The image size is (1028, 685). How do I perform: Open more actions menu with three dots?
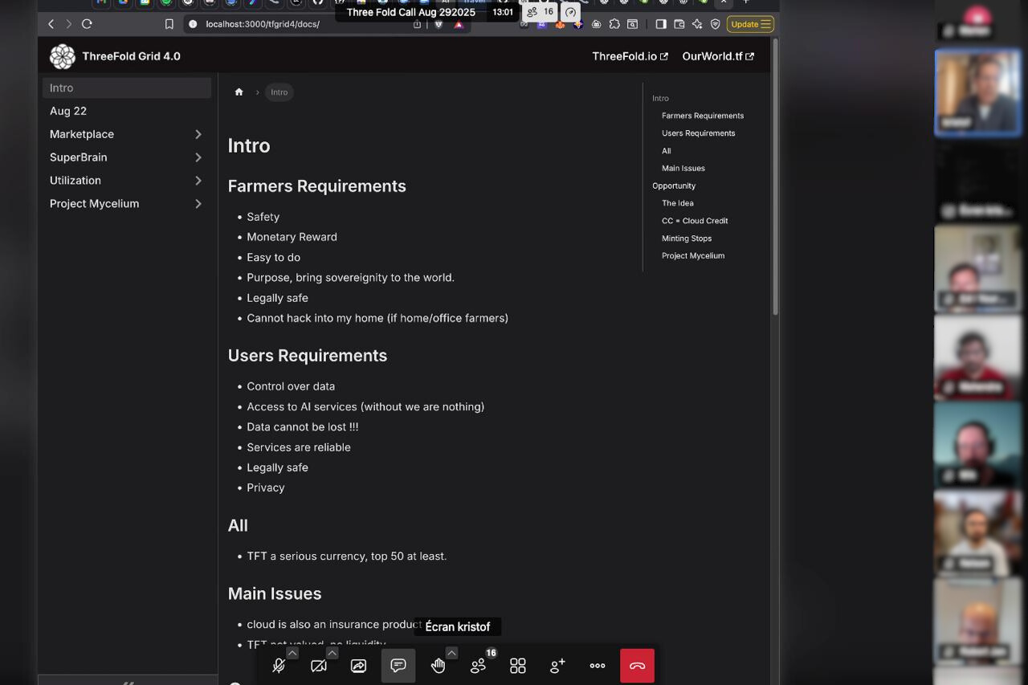coord(598,666)
